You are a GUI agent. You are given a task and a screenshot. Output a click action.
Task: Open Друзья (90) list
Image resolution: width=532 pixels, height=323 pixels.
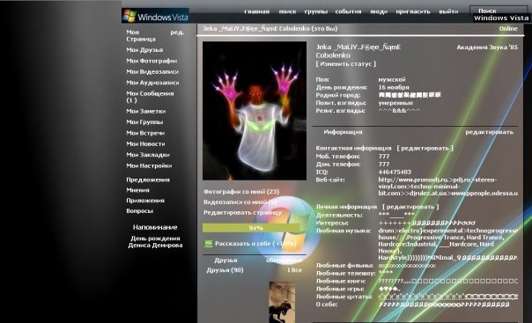[225, 270]
